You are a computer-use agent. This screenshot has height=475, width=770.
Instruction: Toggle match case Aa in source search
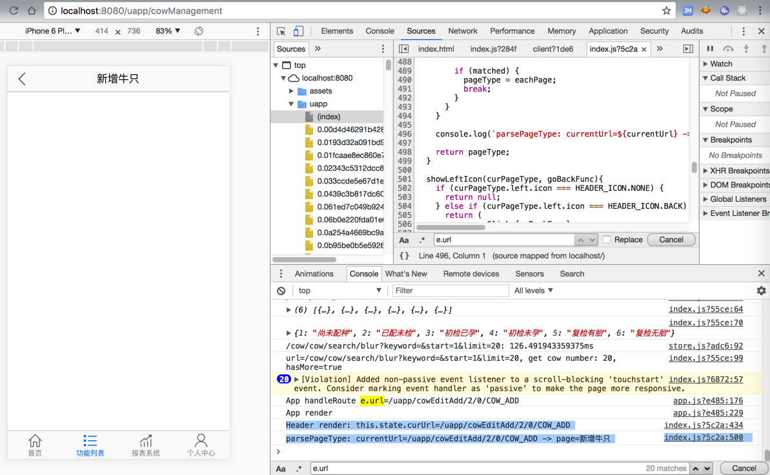(x=404, y=240)
